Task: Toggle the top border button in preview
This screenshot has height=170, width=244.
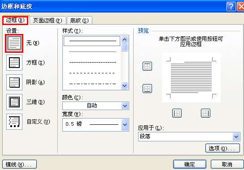Action: tap(147, 66)
